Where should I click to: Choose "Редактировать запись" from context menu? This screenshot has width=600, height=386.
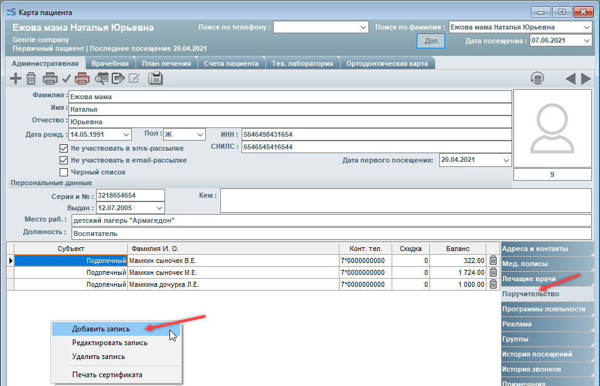tap(110, 343)
